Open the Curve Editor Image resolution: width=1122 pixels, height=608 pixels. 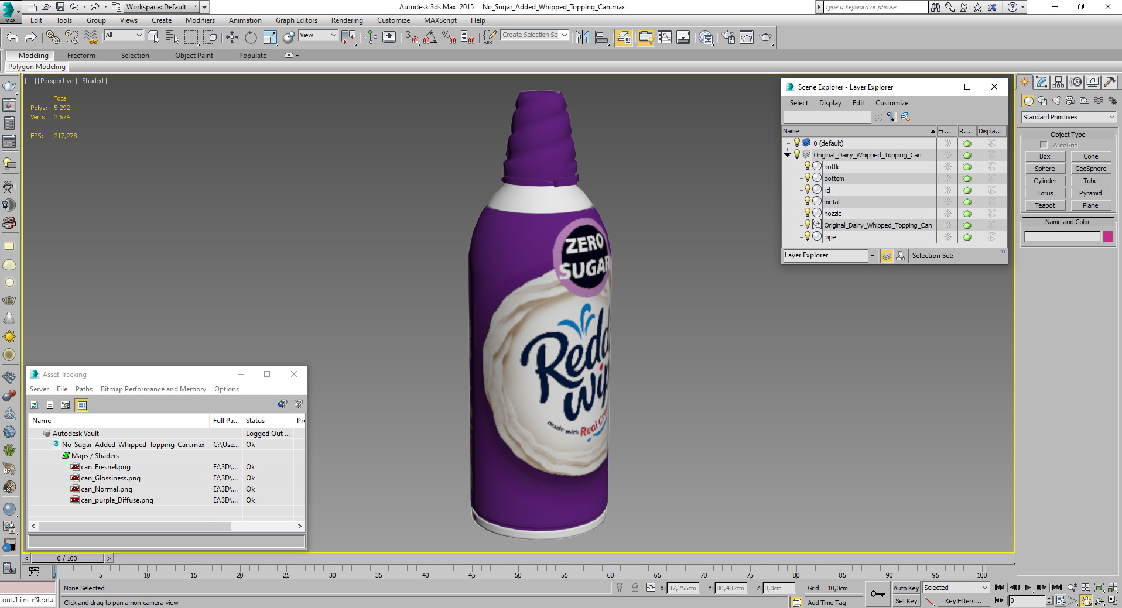[x=665, y=37]
